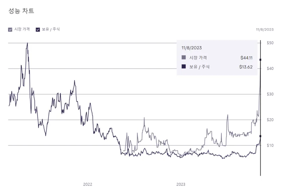This screenshot has width=283, height=195.
Task: Click the $50 y-axis label
Action: (270, 43)
